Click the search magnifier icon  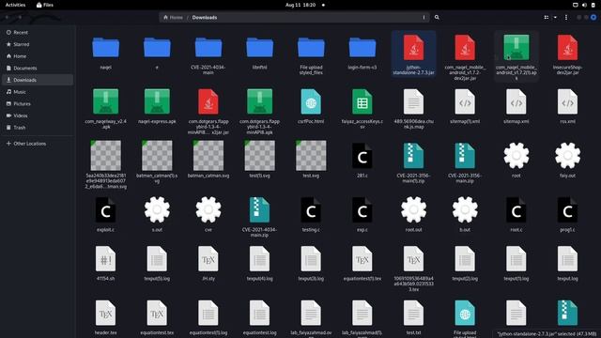tap(437, 17)
